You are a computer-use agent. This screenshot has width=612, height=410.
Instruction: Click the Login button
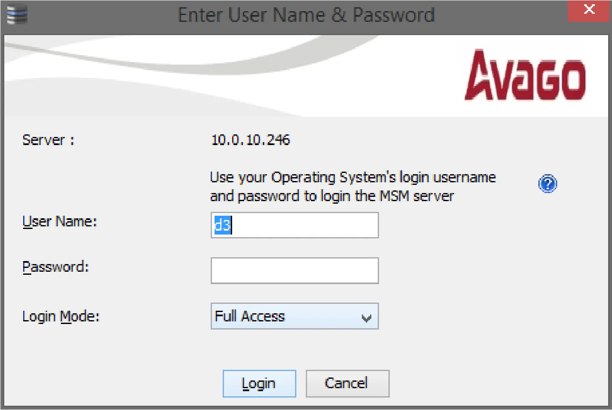259,383
